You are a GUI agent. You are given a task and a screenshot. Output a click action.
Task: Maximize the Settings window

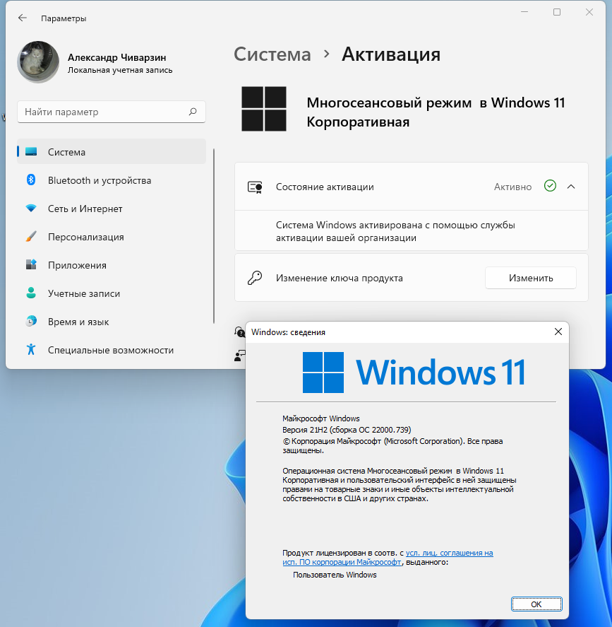(557, 13)
